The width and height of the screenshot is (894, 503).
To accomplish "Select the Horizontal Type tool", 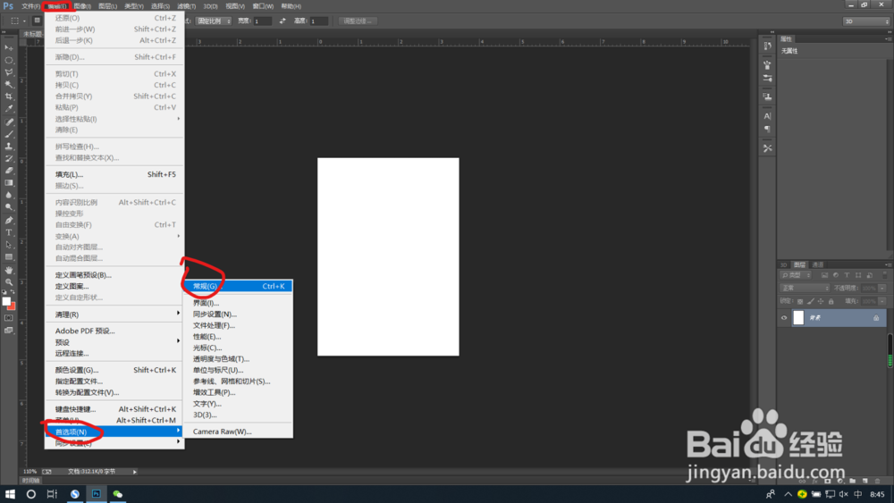I will 9,232.
